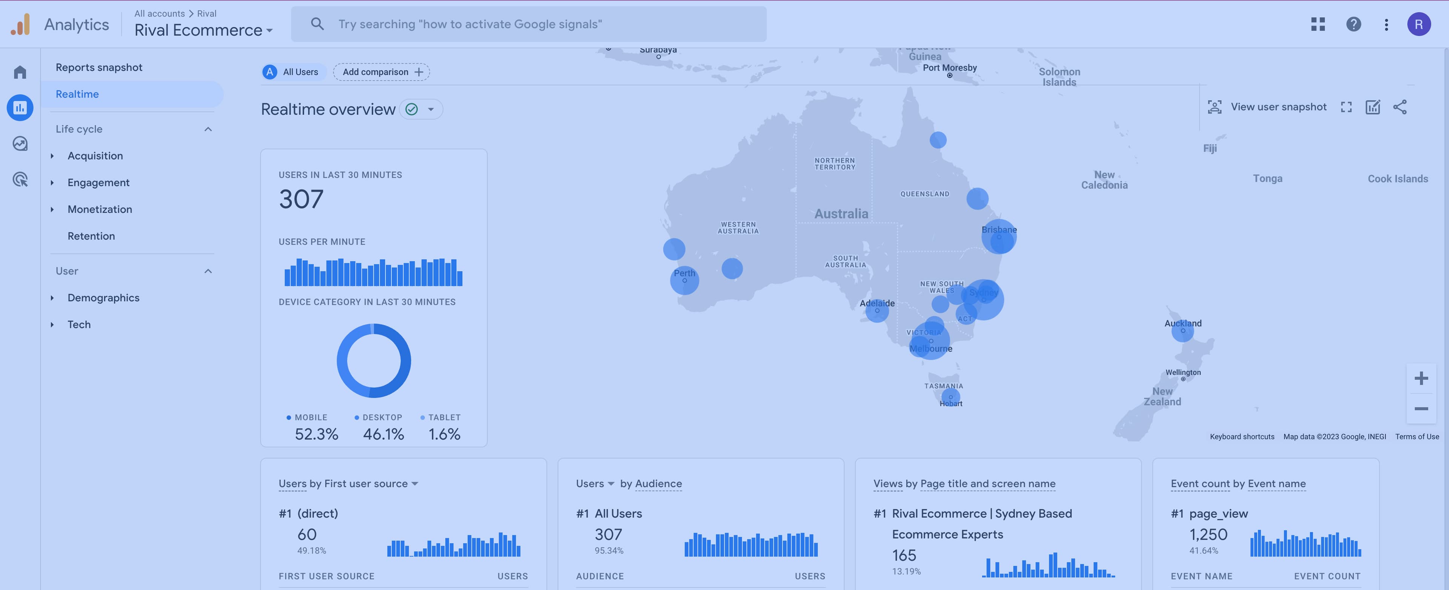Click the Share this report icon
The image size is (1449, 590).
point(1400,107)
